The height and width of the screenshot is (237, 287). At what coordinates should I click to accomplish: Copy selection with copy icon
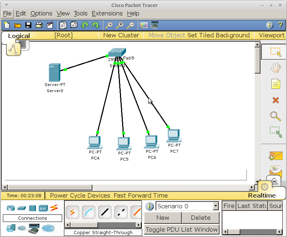click(63, 25)
